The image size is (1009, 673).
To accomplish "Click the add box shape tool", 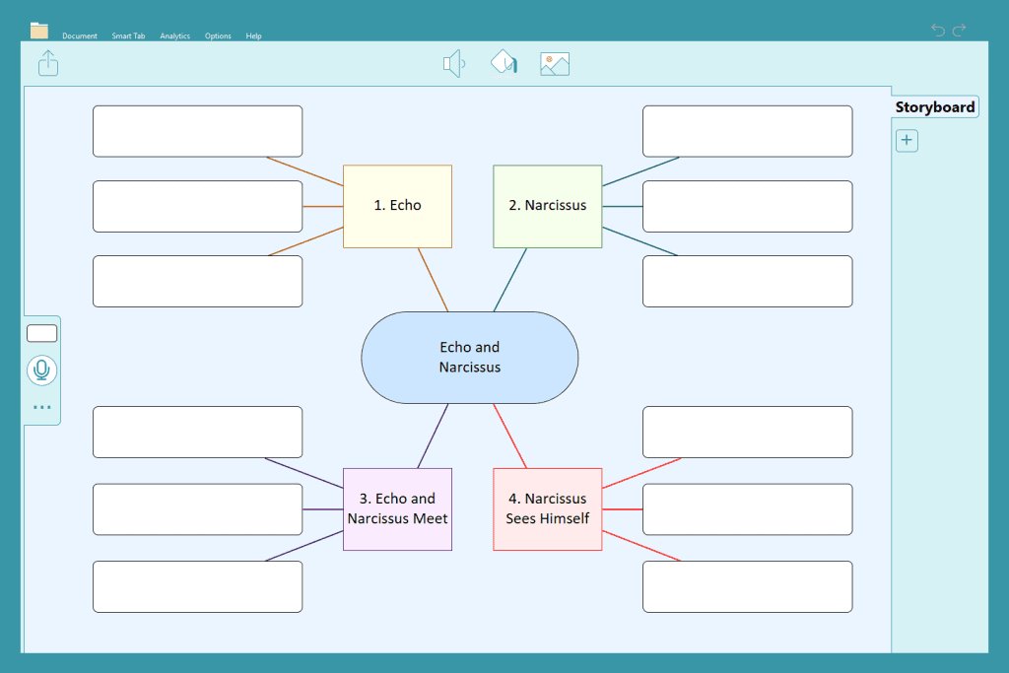I will coord(41,333).
